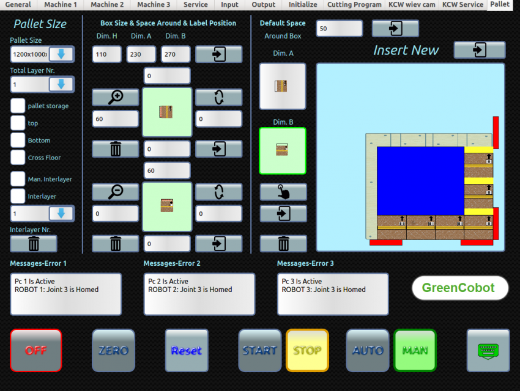The image size is (520, 391).
Task: Open the green on-screen keyboard icon
Action: tap(488, 350)
